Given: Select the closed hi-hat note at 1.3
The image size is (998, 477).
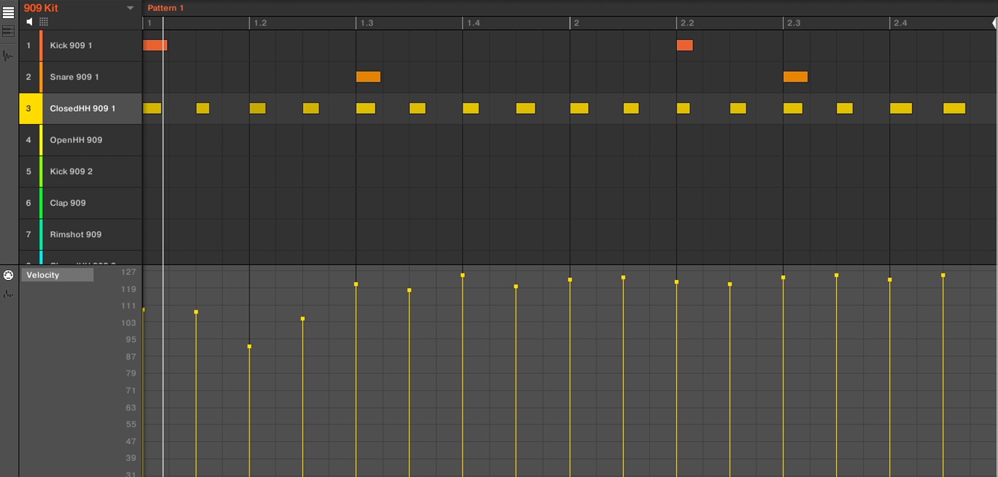Looking at the screenshot, I should tap(365, 108).
